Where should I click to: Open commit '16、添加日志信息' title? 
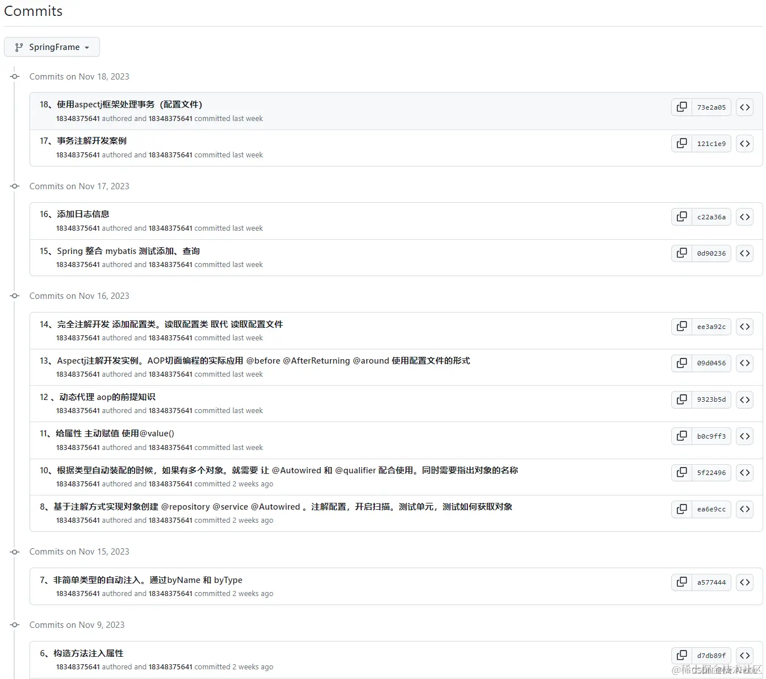(74, 214)
